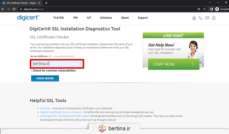
Task: Open the Support menu
Action: [x=143, y=18]
